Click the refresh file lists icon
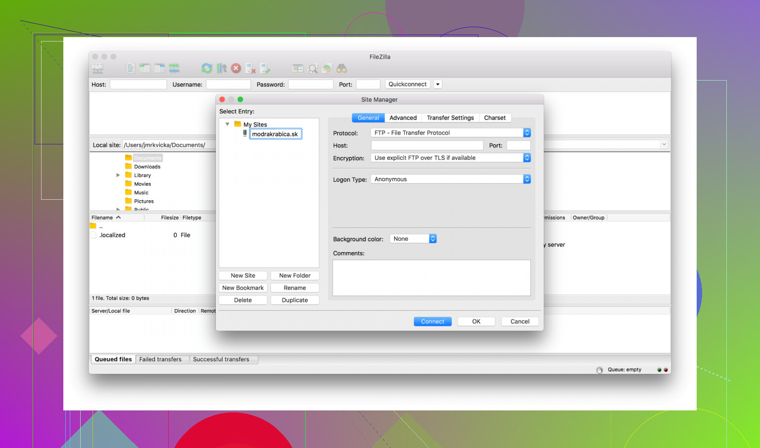 [x=207, y=68]
